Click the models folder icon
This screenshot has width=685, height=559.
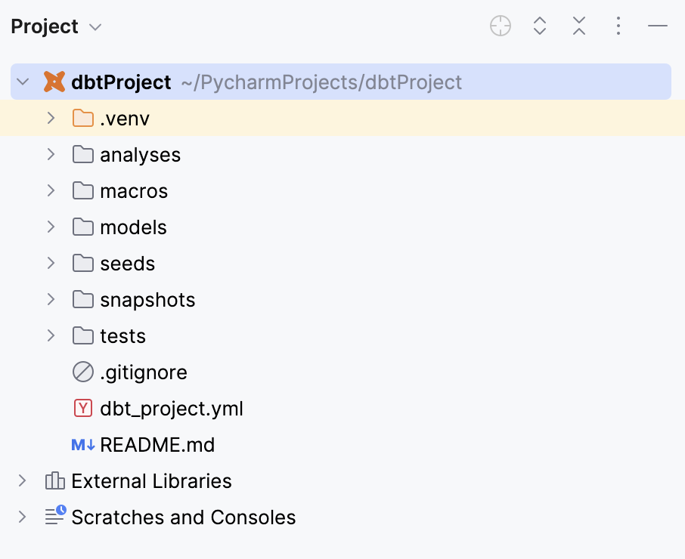point(82,227)
